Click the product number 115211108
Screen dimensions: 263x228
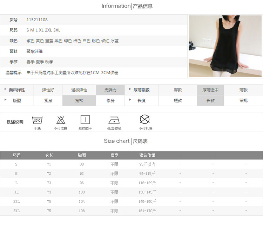pyautogui.click(x=37, y=20)
